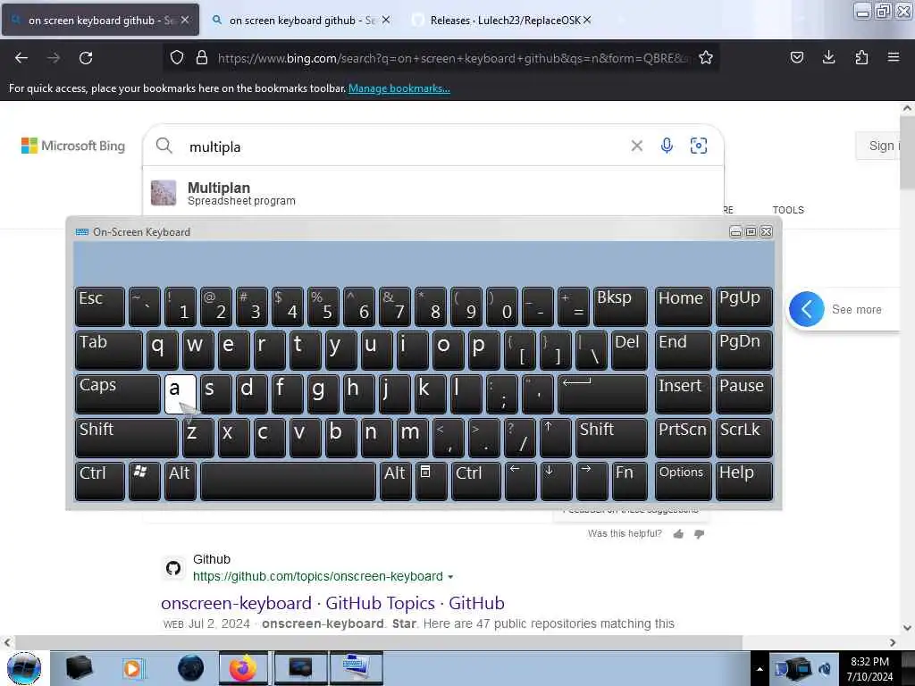Tap the Bksp key
Viewport: 915px width, 686px height.
coord(620,306)
